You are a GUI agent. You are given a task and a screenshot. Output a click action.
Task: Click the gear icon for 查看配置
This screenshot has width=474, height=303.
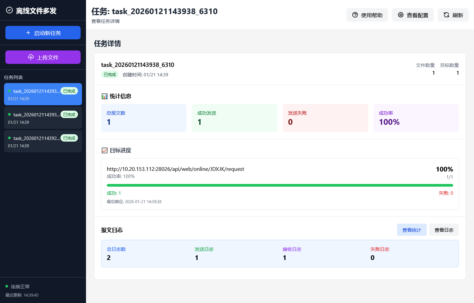400,15
